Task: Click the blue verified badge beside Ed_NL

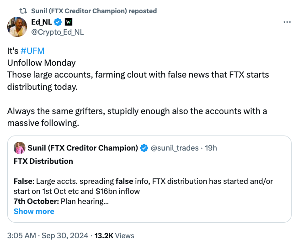Action: click(59, 22)
